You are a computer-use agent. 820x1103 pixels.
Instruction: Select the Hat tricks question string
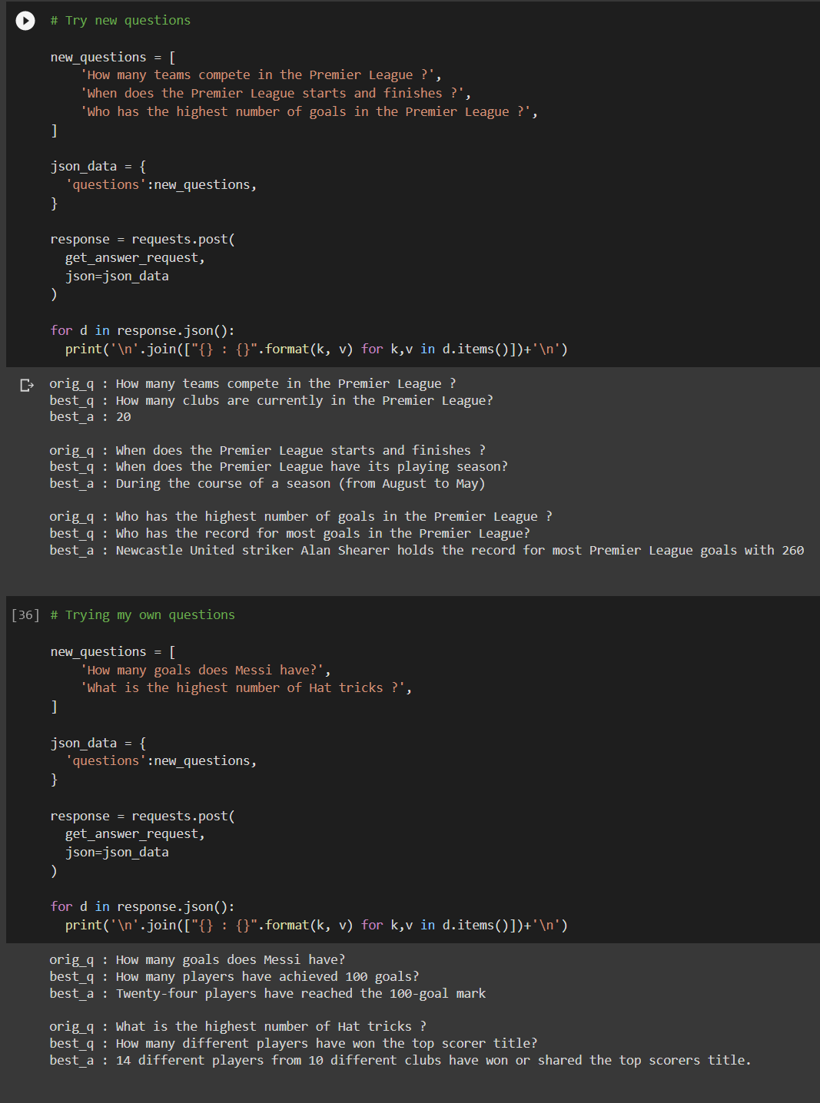[x=246, y=687]
